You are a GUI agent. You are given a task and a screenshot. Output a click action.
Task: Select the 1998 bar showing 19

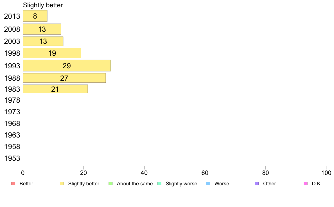click(x=52, y=53)
